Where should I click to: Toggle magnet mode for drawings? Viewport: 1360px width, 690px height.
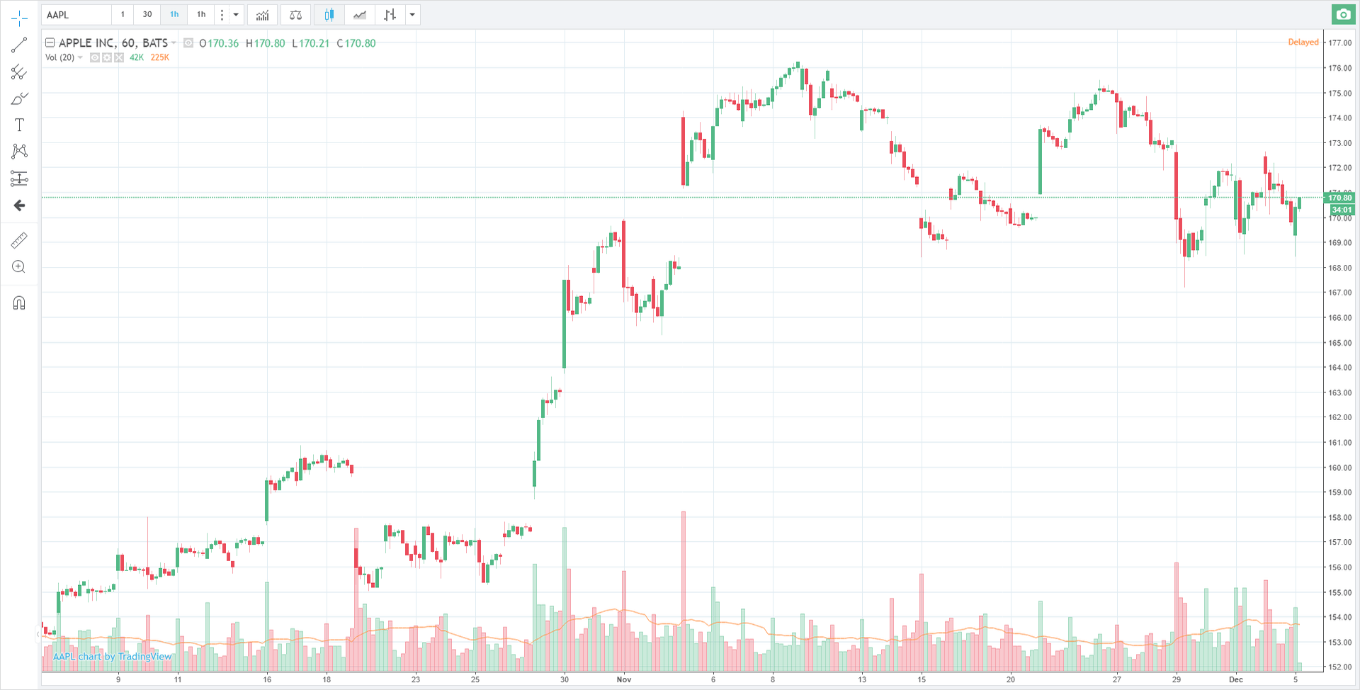(x=19, y=303)
